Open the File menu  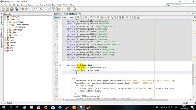point(2,5)
